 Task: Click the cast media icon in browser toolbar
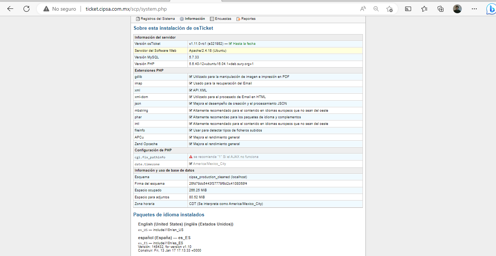[x=408, y=9]
